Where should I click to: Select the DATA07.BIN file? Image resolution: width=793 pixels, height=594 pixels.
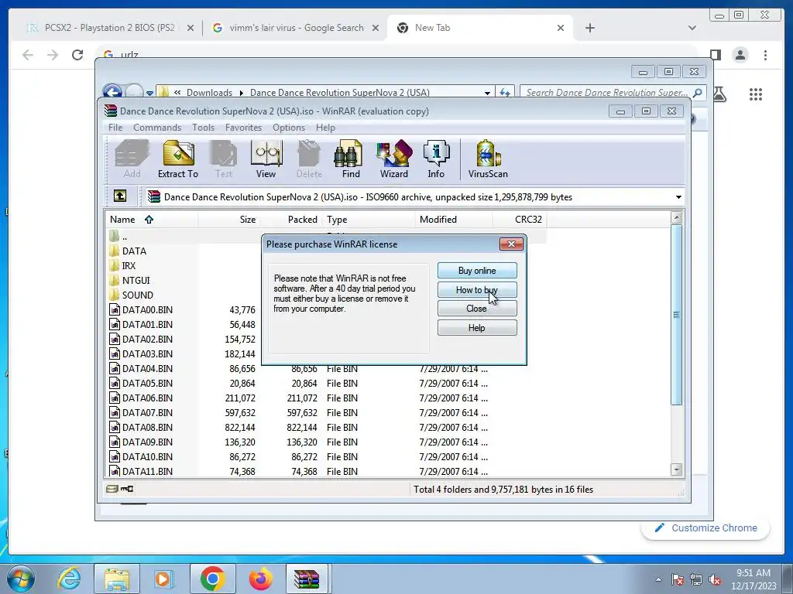[147, 413]
